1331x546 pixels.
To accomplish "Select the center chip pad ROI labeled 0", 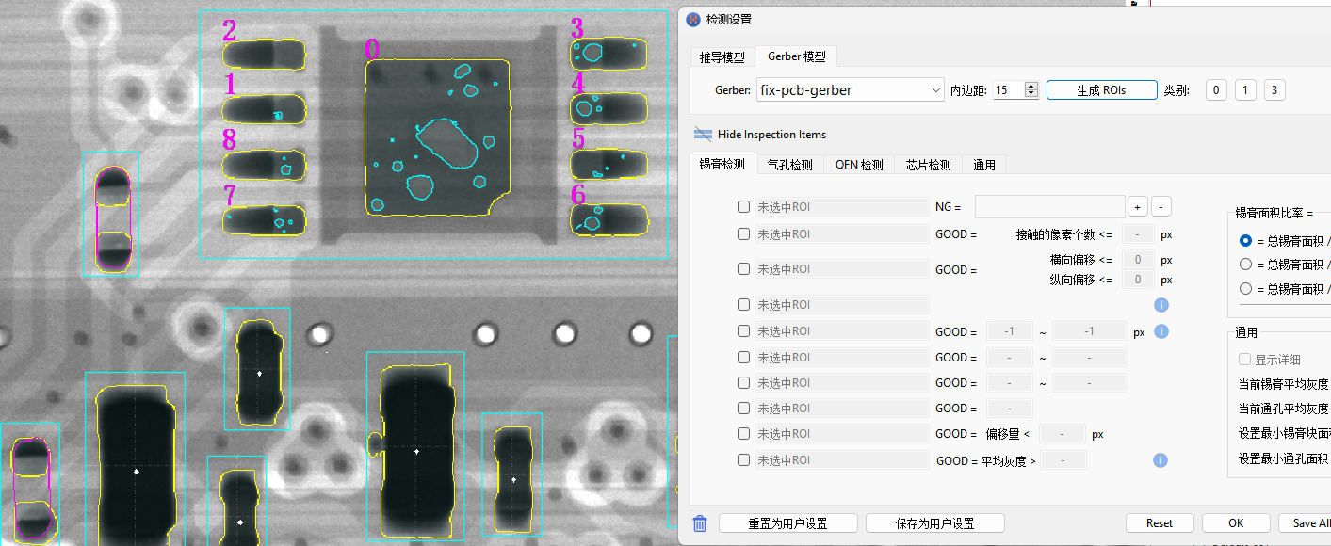I will (x=437, y=136).
